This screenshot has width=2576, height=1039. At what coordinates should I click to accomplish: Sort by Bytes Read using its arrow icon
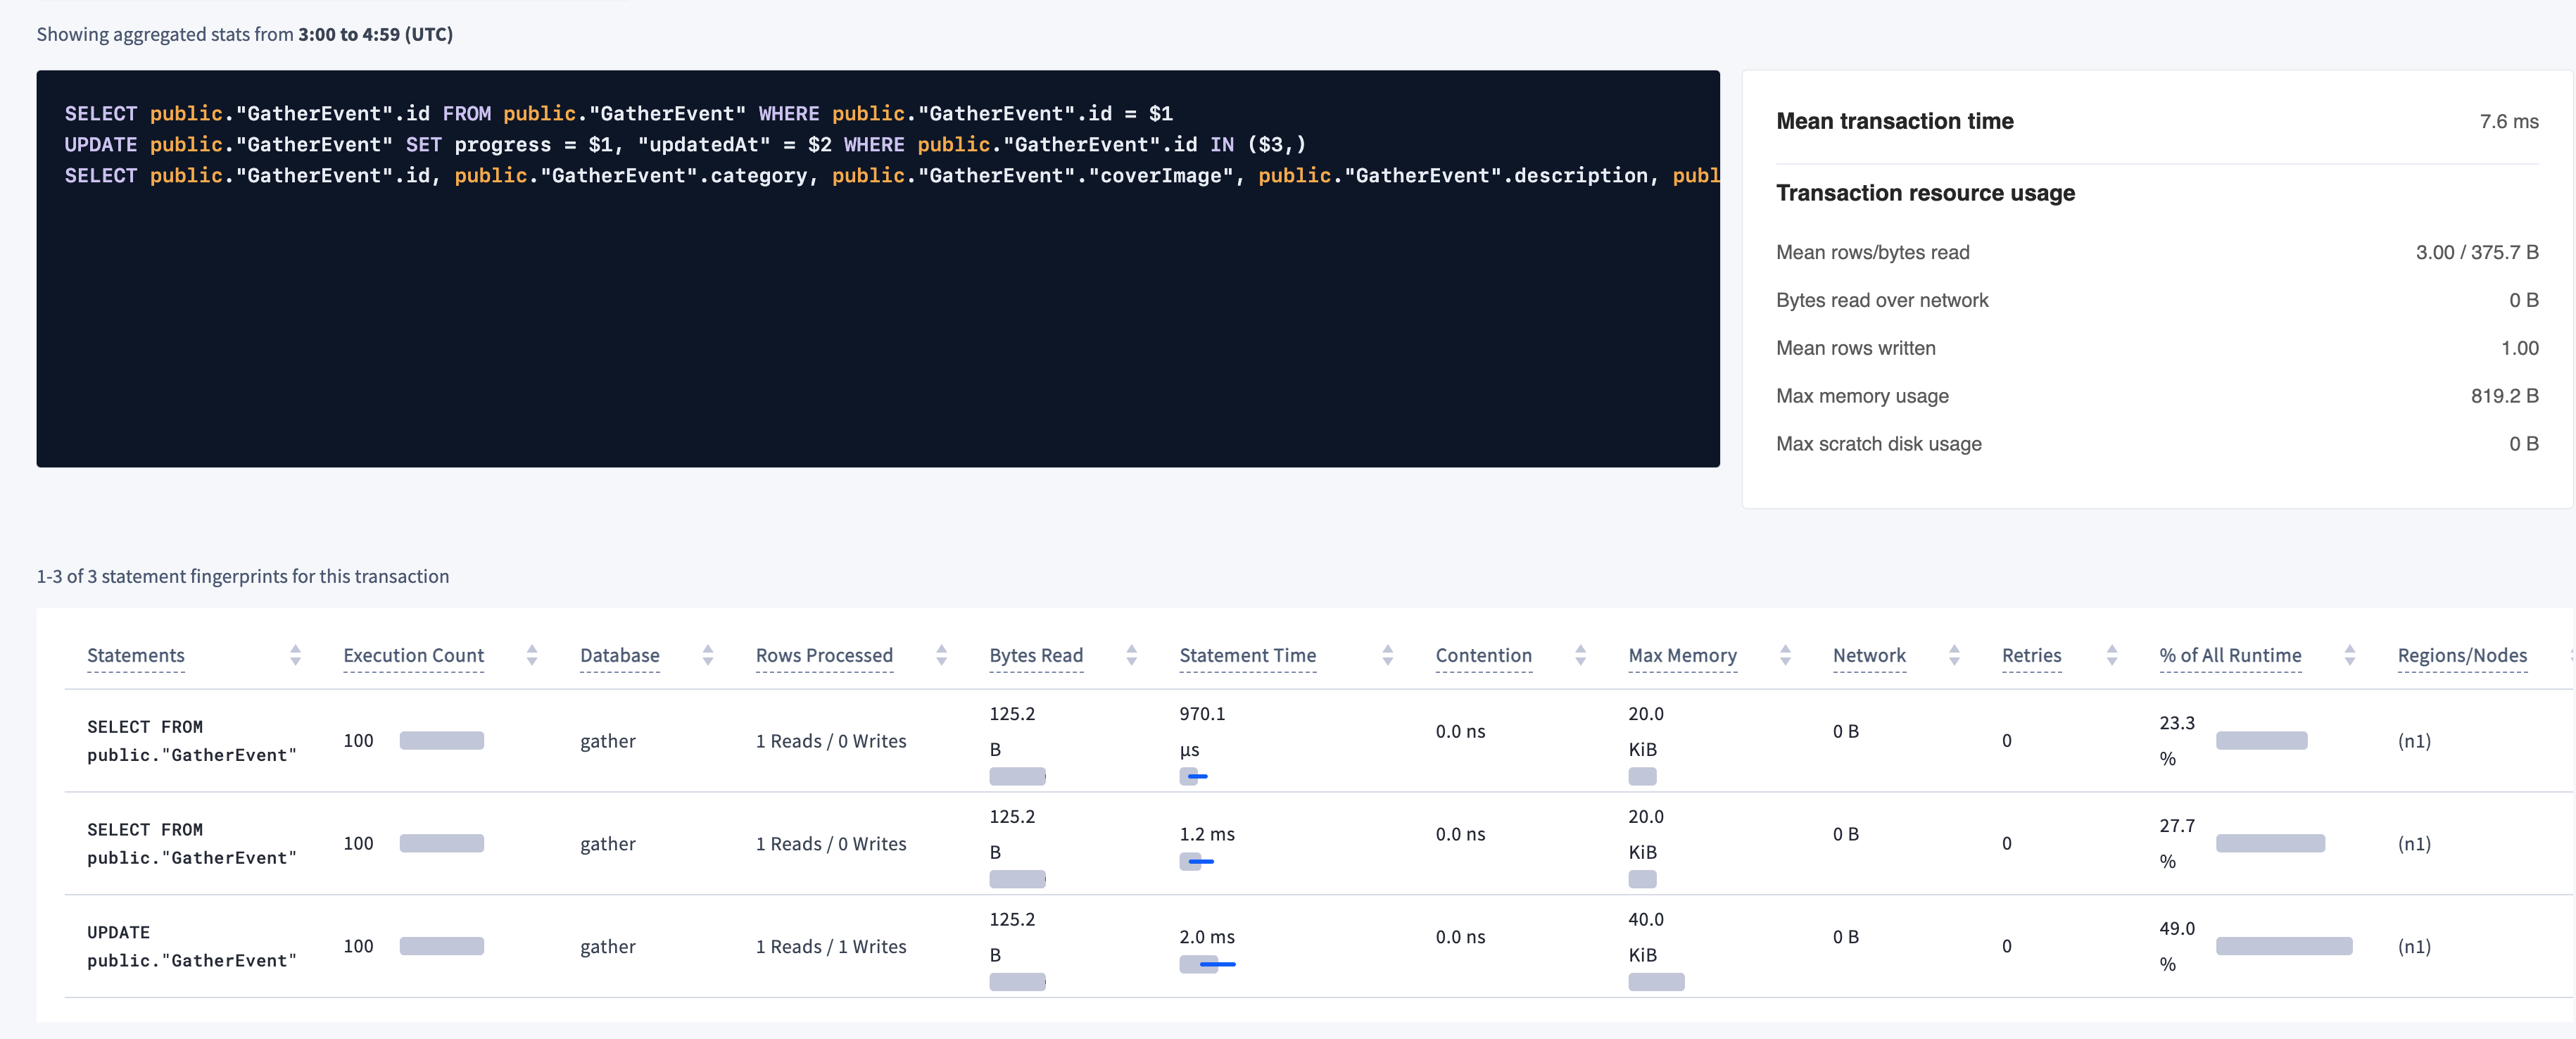1132,655
